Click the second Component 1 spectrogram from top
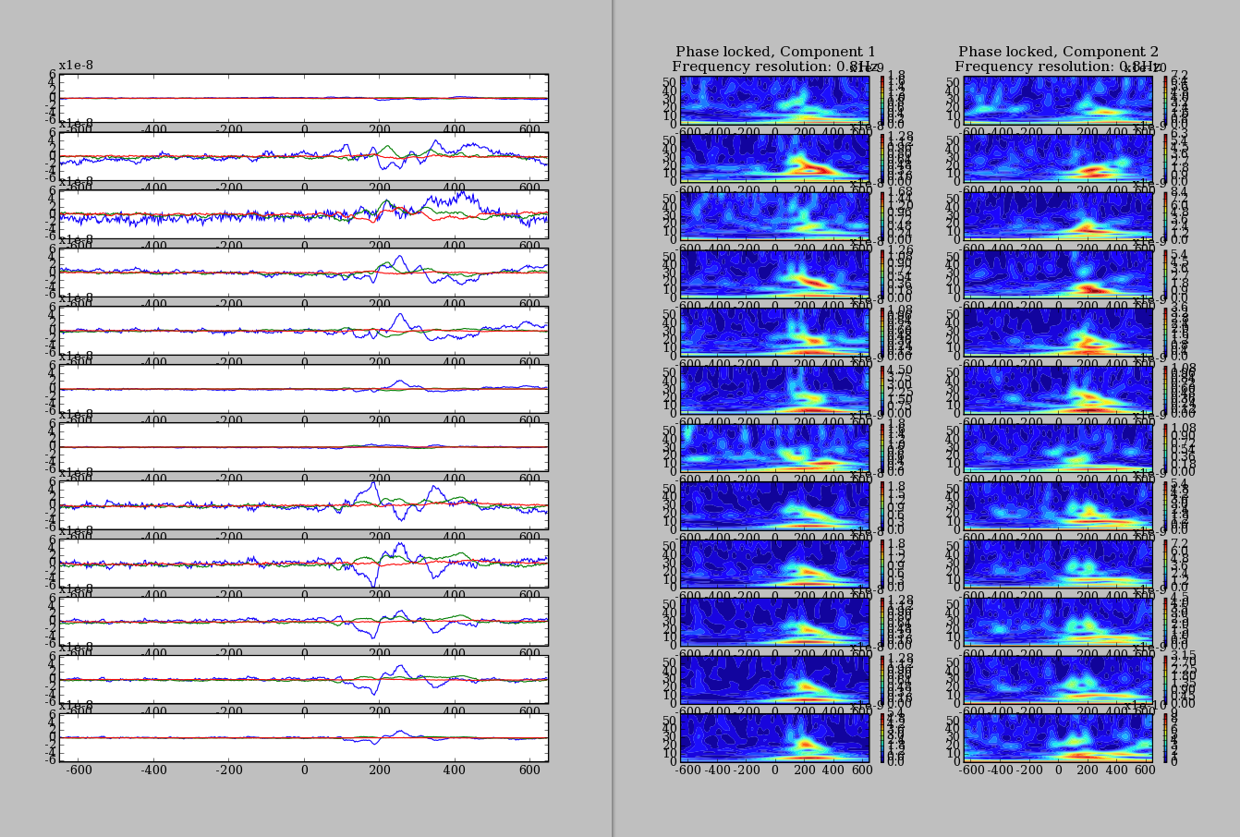The image size is (1240, 837). click(x=774, y=157)
